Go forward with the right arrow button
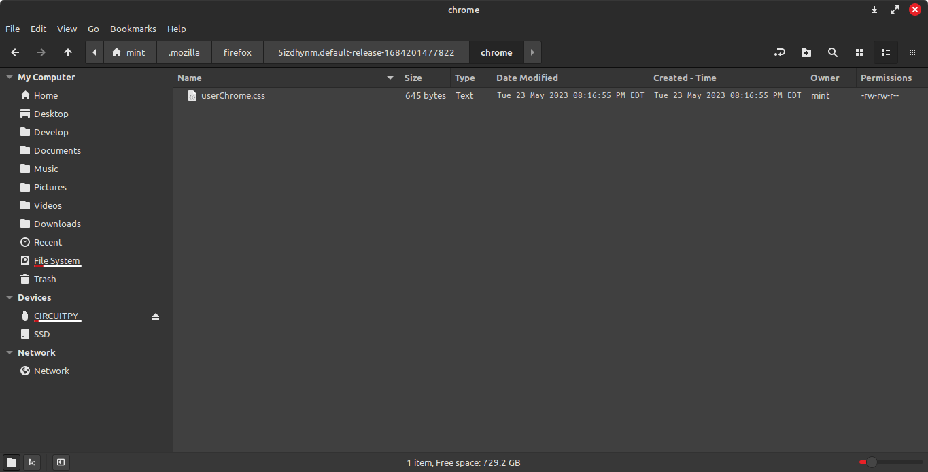928x472 pixels. tap(41, 52)
